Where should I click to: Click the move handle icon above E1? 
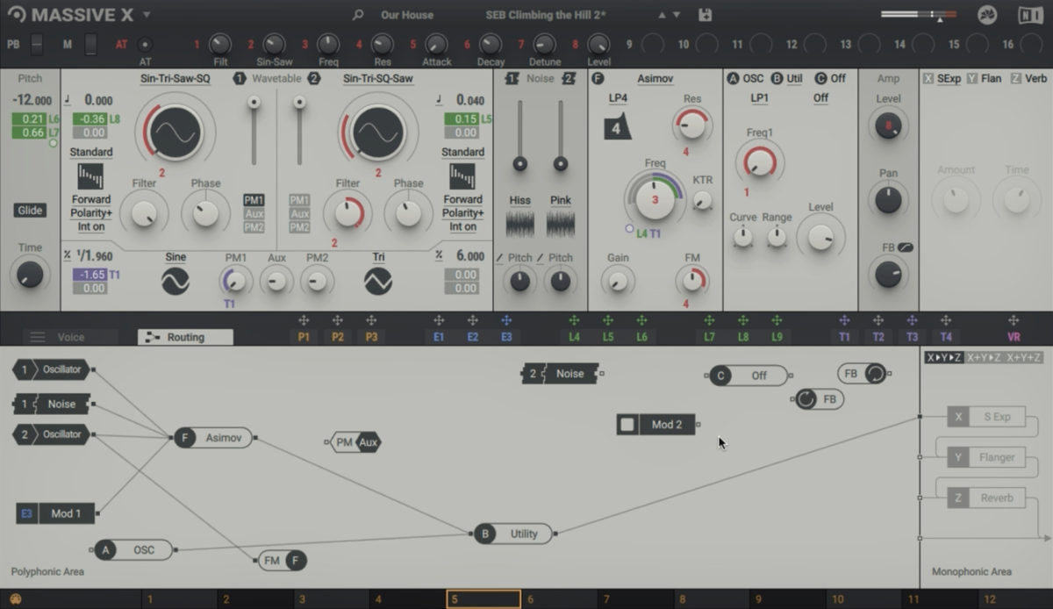click(x=439, y=321)
